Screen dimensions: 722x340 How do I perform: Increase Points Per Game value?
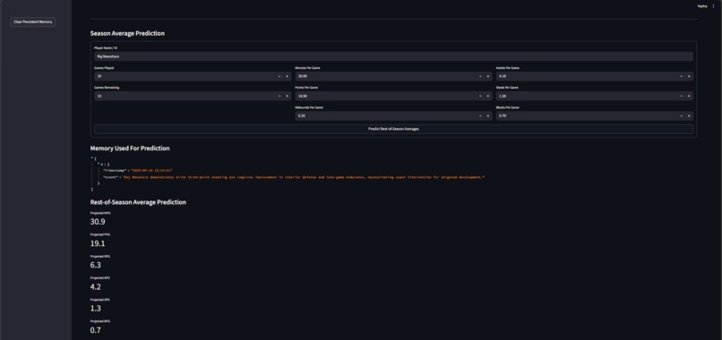click(488, 96)
